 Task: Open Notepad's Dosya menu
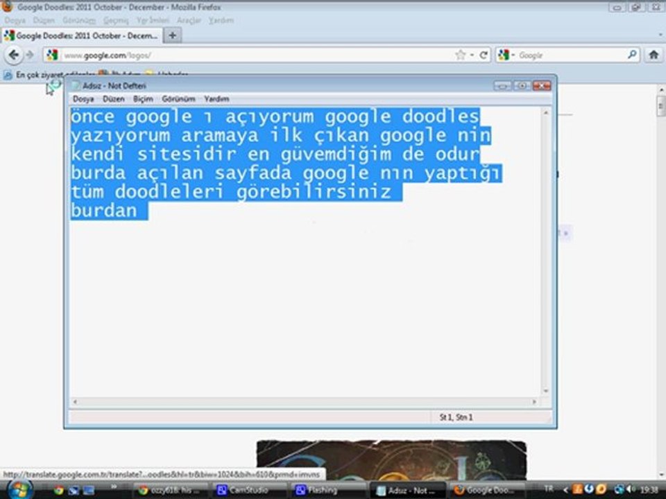83,99
